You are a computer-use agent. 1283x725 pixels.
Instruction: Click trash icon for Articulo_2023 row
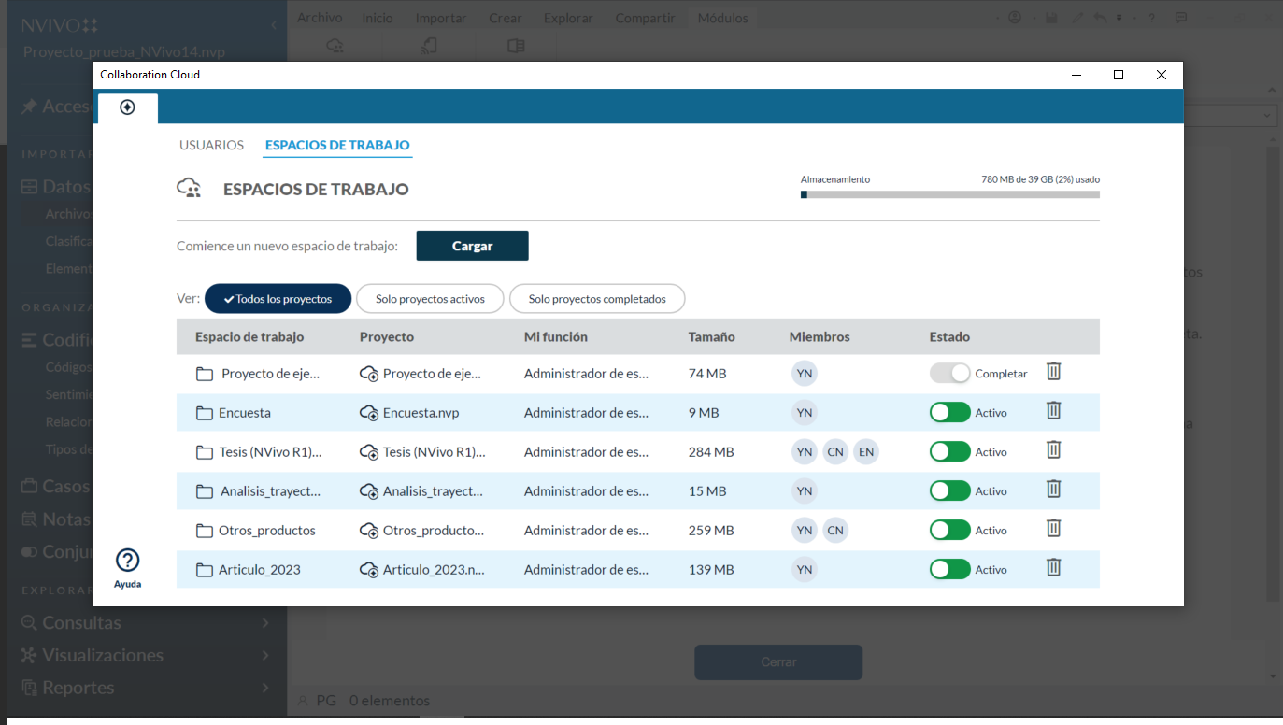[1053, 567]
